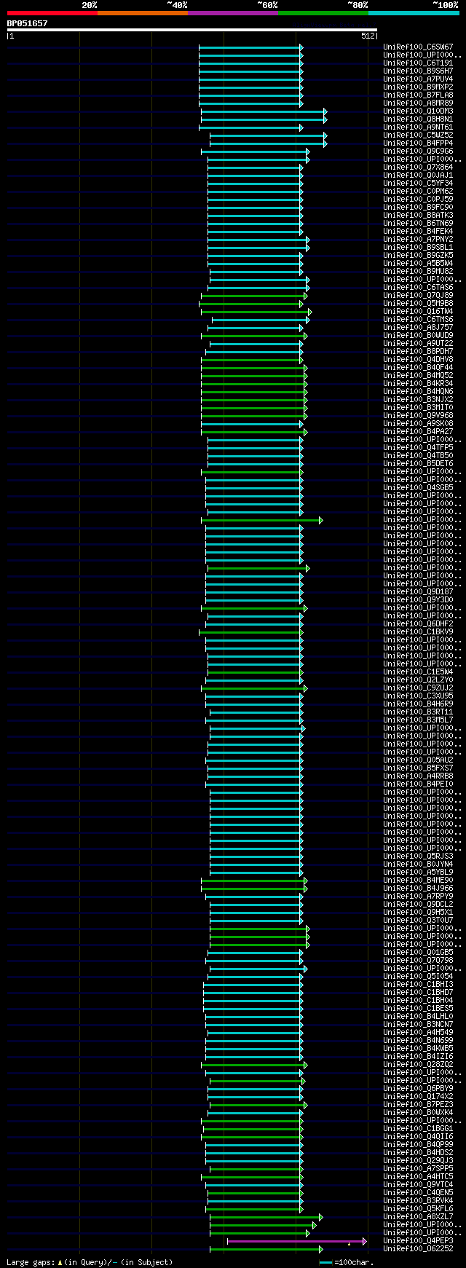Open hit UniRef100_C6T191
The width and height of the screenshot is (466, 1268).
point(418,63)
